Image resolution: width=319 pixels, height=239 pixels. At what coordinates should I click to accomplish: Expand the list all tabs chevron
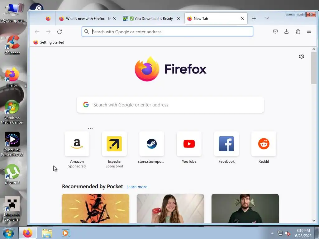pos(267,18)
